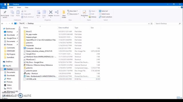
Task: Switch to the View ribbon tab
Action: (x=27, y=7)
